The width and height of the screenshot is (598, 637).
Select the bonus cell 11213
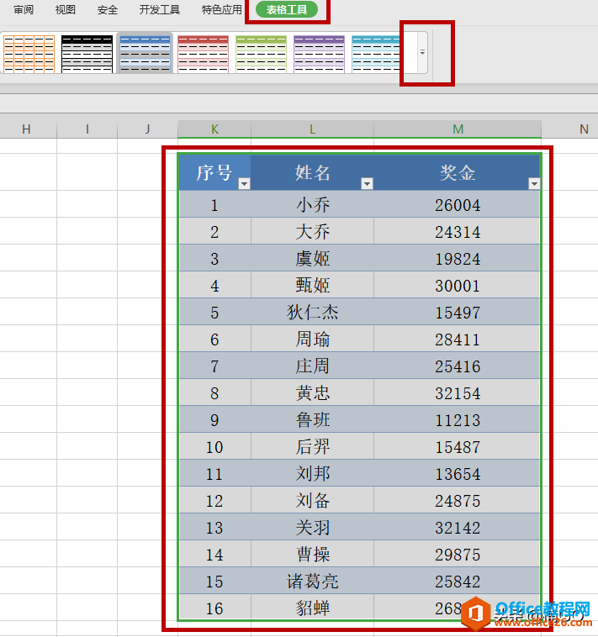point(458,419)
